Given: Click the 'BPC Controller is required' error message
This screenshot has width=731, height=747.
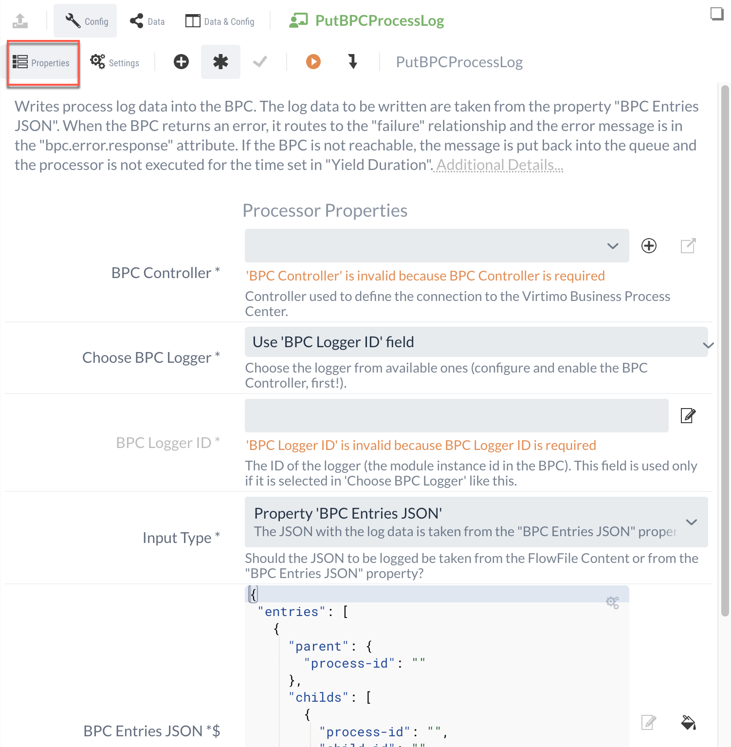Looking at the screenshot, I should coord(425,276).
